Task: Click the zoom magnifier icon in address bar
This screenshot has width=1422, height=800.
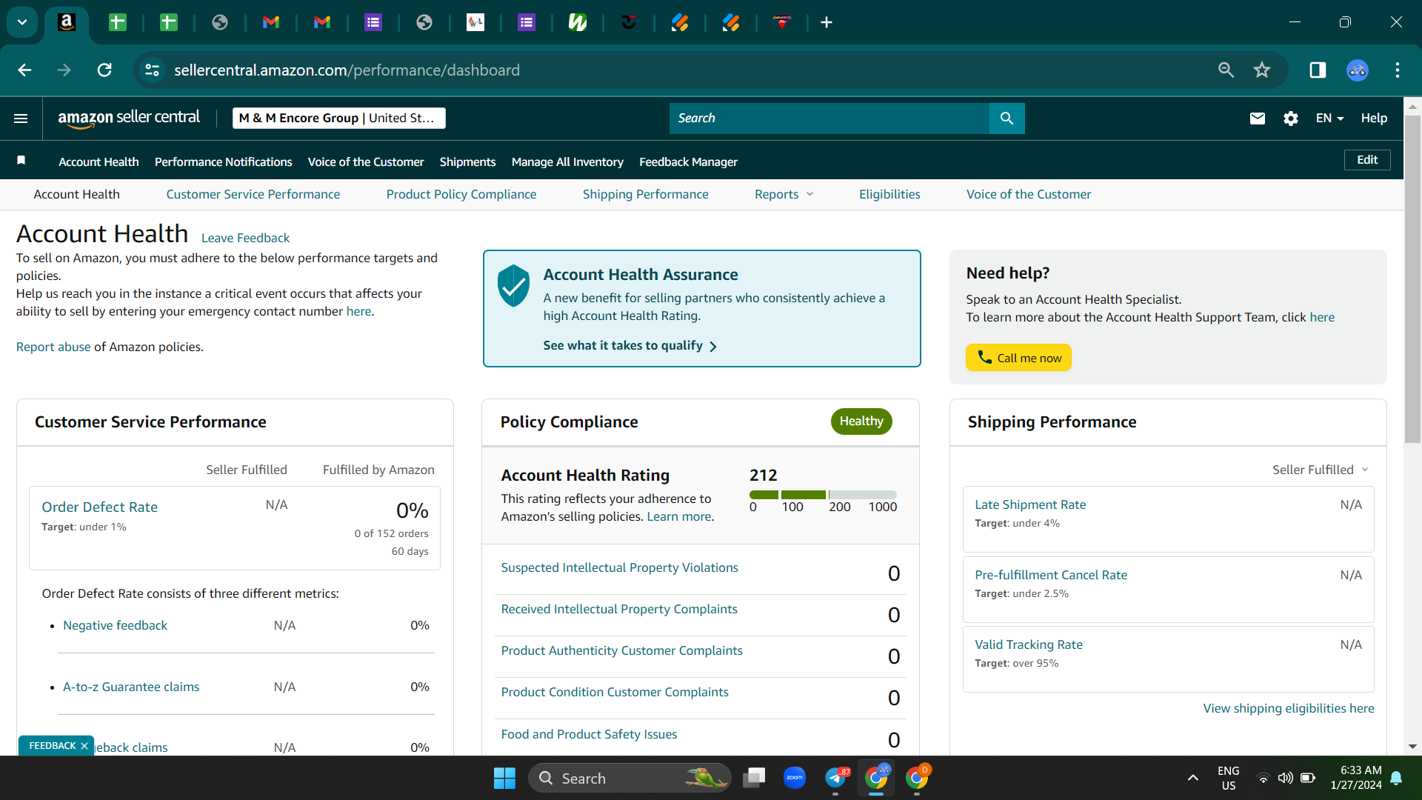Action: pyautogui.click(x=1226, y=70)
